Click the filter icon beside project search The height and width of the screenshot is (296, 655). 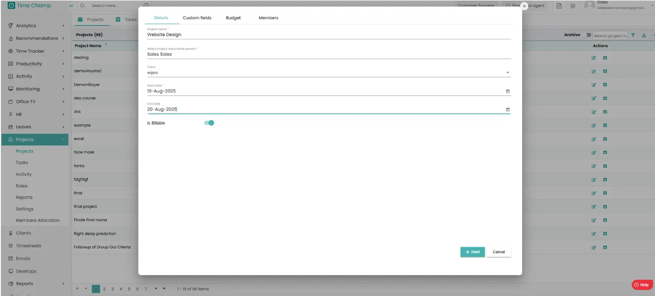[x=633, y=35]
